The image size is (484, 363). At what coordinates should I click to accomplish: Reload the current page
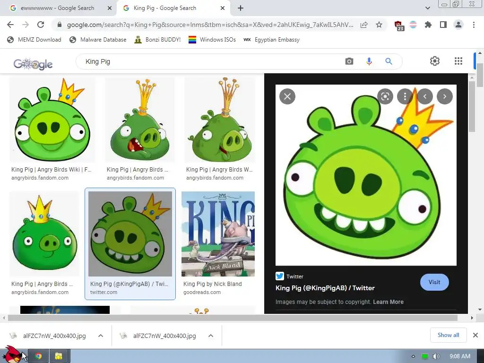pos(41,25)
